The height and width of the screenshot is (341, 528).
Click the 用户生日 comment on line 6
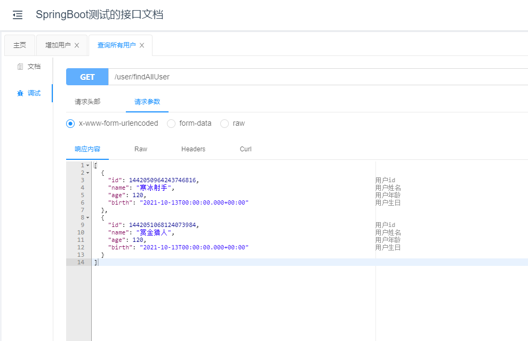[x=388, y=202]
